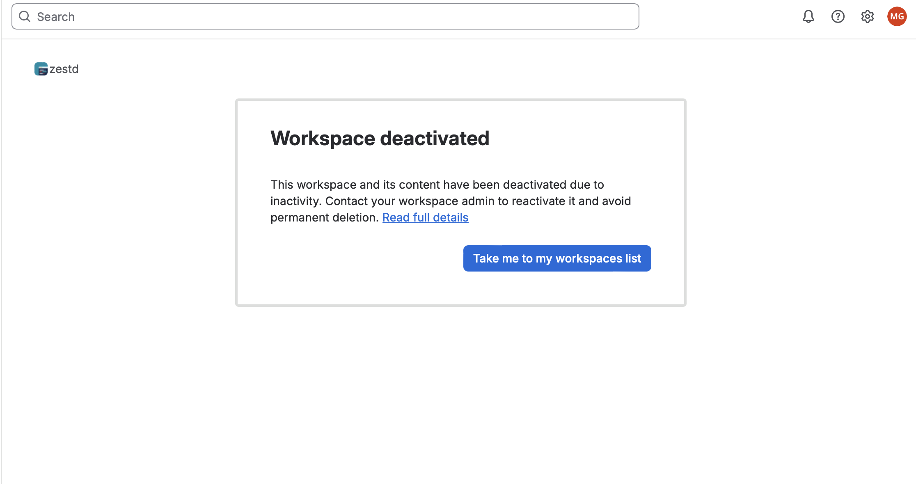The height and width of the screenshot is (484, 916).
Task: Focus the Search input field
Action: (325, 16)
